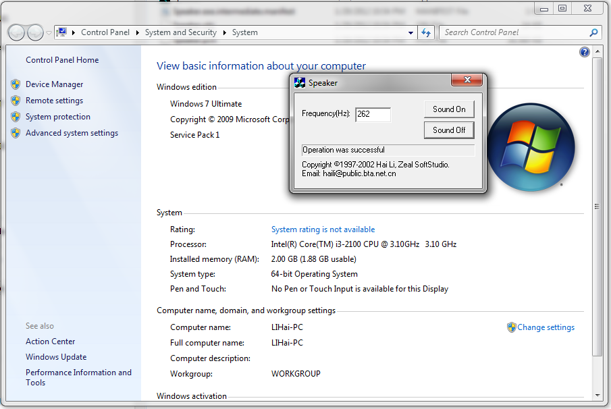611x409 pixels.
Task: Close the Speaker dialog
Action: pyautogui.click(x=467, y=80)
